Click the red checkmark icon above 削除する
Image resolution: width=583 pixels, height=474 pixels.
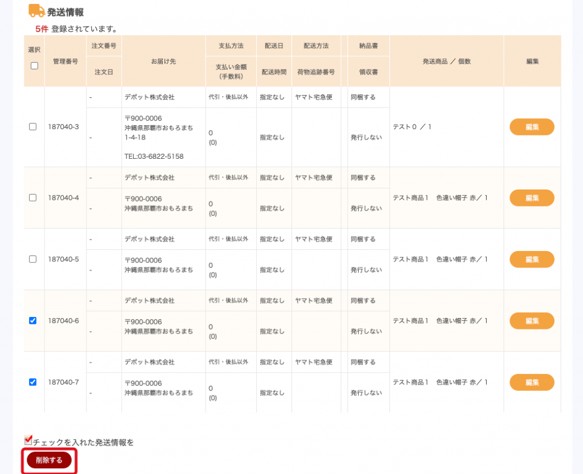click(28, 440)
